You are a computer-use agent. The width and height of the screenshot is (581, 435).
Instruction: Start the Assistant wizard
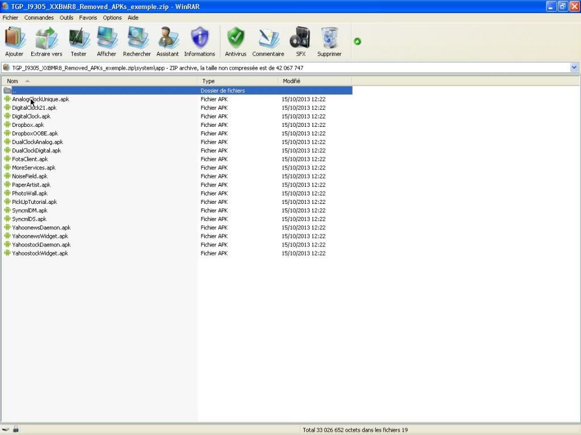(167, 41)
